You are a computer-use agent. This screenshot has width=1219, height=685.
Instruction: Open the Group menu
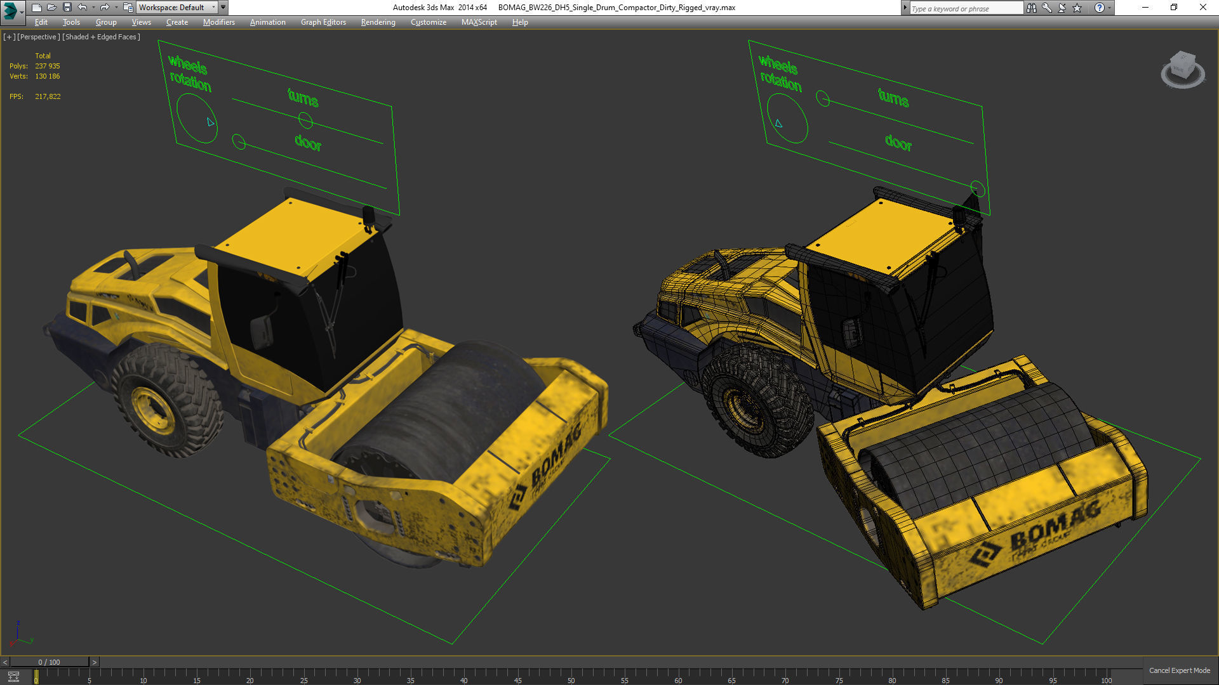tap(106, 22)
